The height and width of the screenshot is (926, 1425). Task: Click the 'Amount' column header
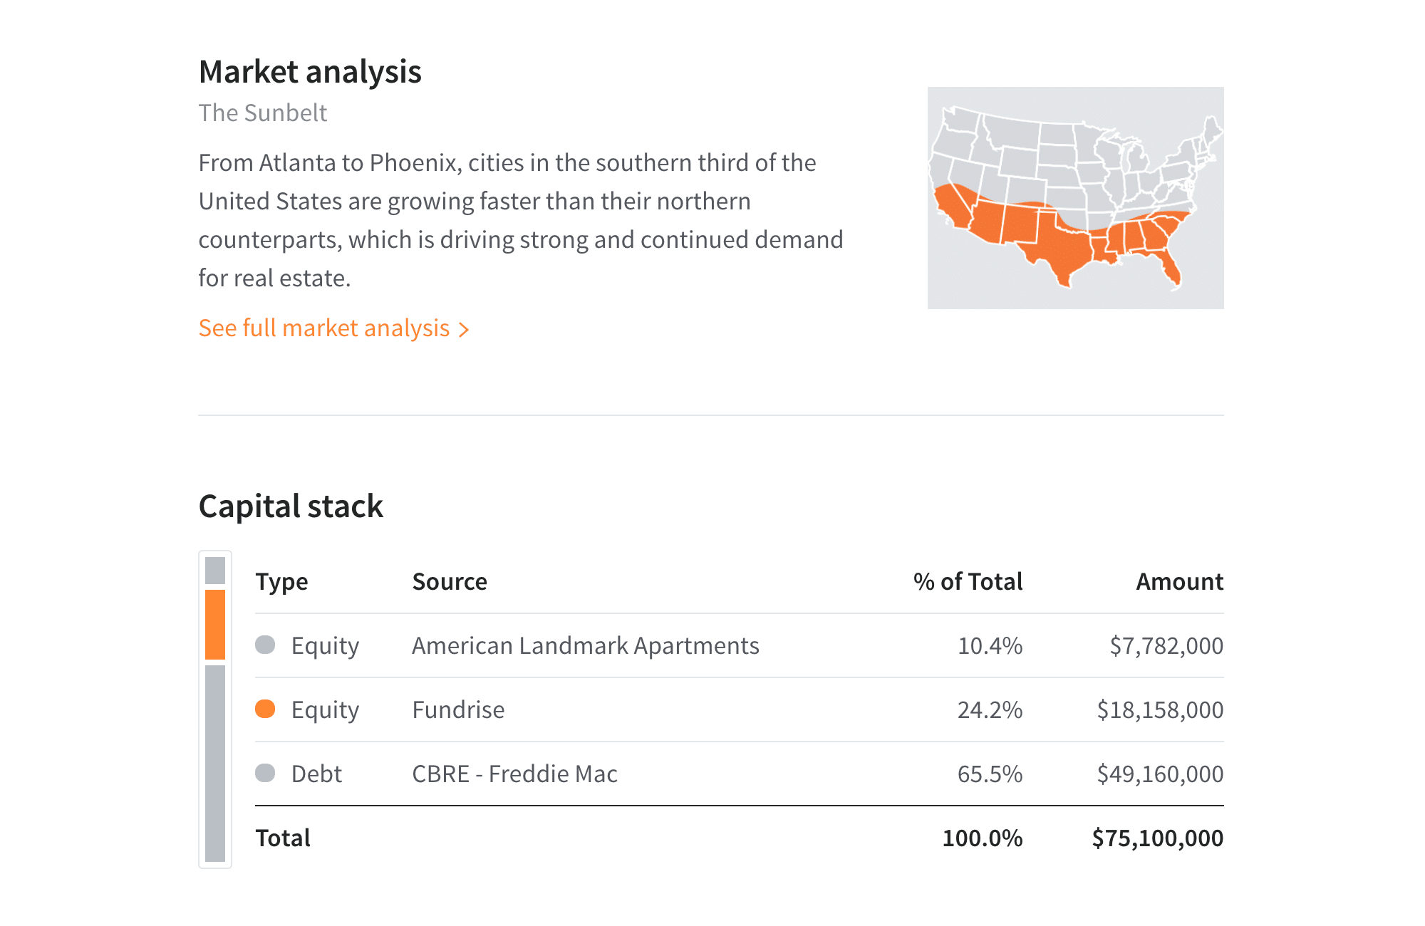pyautogui.click(x=1179, y=582)
